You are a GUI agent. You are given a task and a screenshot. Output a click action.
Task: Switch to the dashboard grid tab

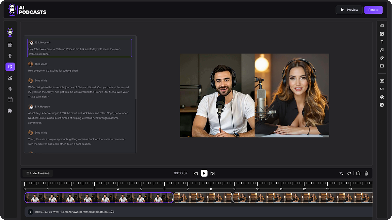click(10, 45)
